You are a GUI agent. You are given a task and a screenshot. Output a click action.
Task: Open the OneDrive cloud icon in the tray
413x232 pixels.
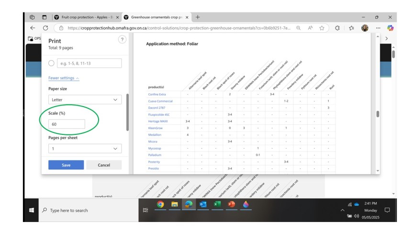tap(357, 204)
